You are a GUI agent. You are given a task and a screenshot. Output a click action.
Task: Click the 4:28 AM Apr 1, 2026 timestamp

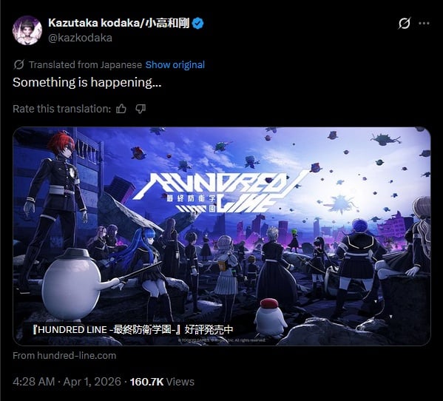[x=67, y=382]
